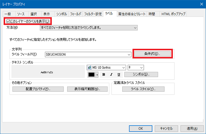Click the シンボル(S)... button
The image size is (206, 134).
point(141,74)
